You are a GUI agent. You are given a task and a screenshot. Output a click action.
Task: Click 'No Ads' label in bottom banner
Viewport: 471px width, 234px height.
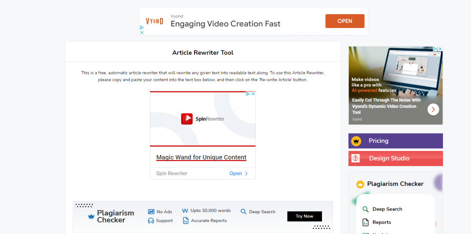[164, 212]
